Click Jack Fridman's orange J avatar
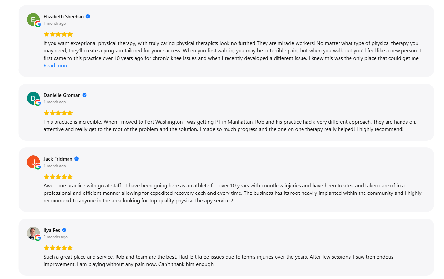The height and width of the screenshot is (279, 444). pyautogui.click(x=33, y=162)
